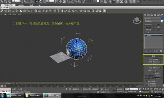Click the Render Production teapot icon

[x=138, y=1]
